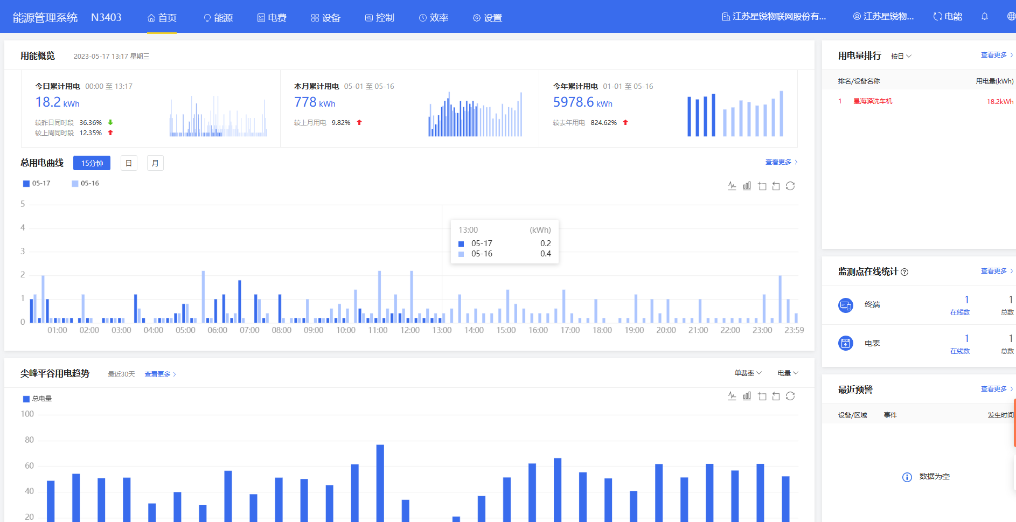Click the green down arrow beside 36.36%
The height and width of the screenshot is (522, 1016).
[x=110, y=123]
